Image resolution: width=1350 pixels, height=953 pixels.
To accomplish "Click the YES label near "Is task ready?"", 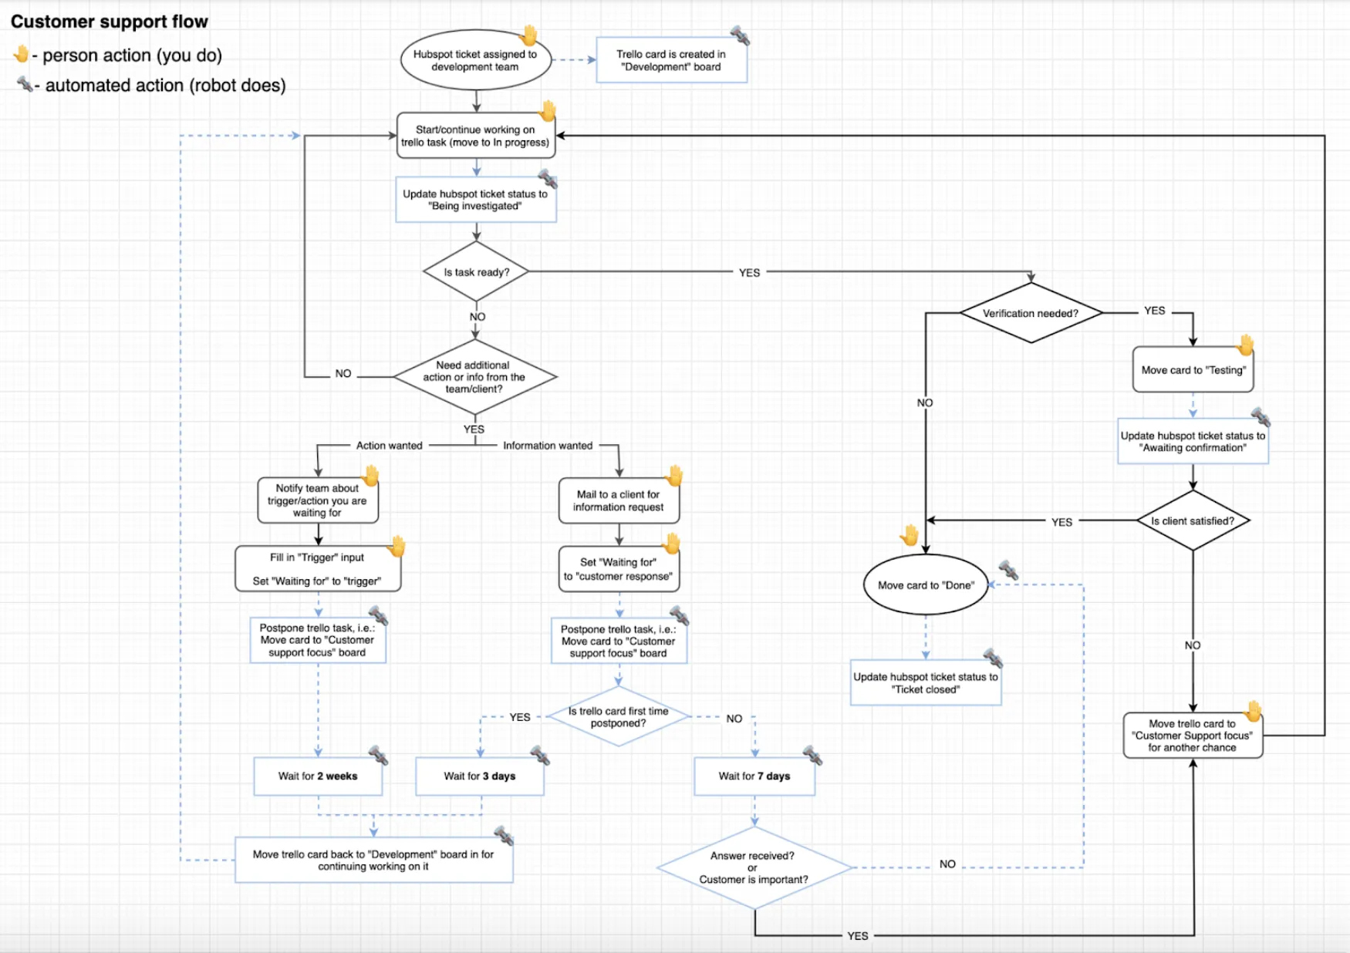I will pyautogui.click(x=749, y=273).
